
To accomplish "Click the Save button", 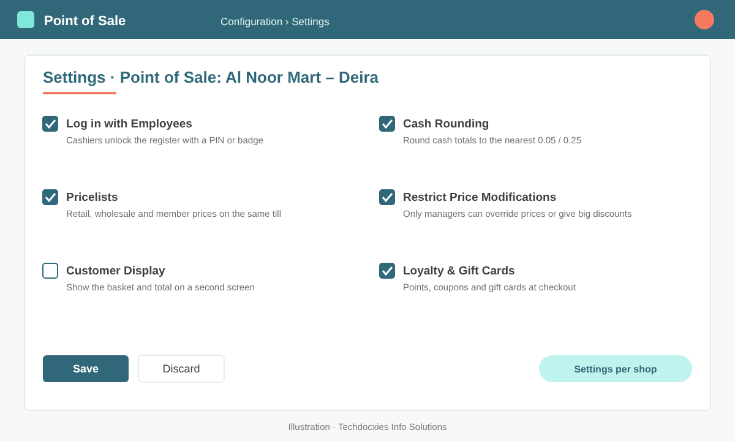I will (x=86, y=369).
